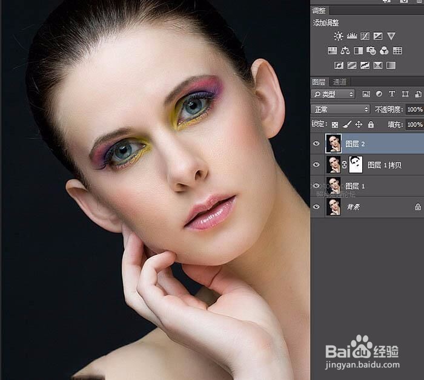Hide layer 图层 1 拷贝

pyautogui.click(x=316, y=165)
